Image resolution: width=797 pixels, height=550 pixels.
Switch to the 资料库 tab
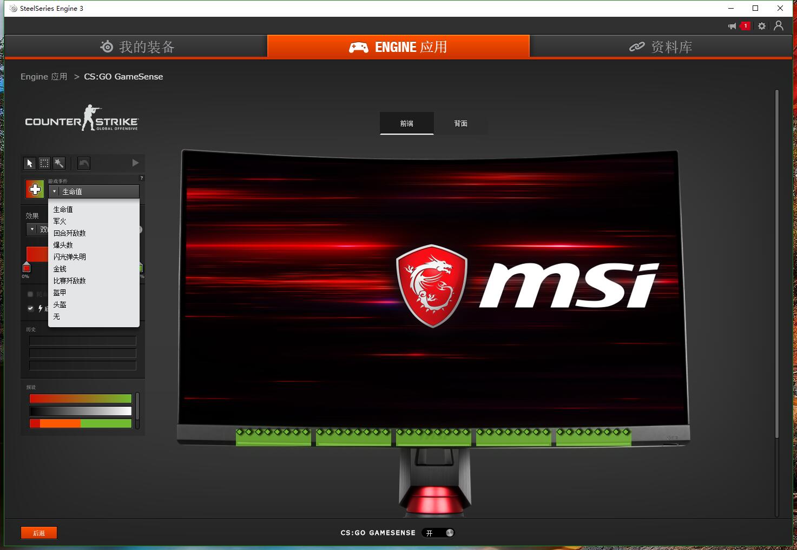[x=661, y=47]
